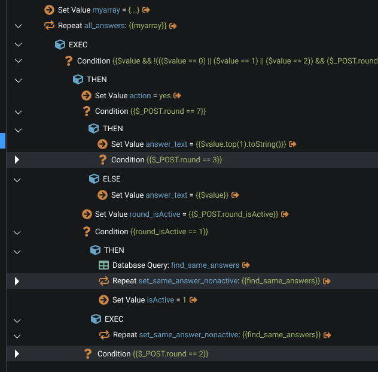Image resolution: width=378 pixels, height=372 pixels.
Task: Expand the Condition $_POST.round == 3 row
Action: tap(17, 159)
